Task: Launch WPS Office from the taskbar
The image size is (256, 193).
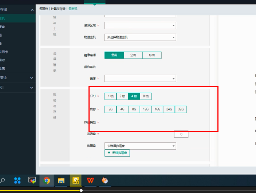Action: [90, 180]
